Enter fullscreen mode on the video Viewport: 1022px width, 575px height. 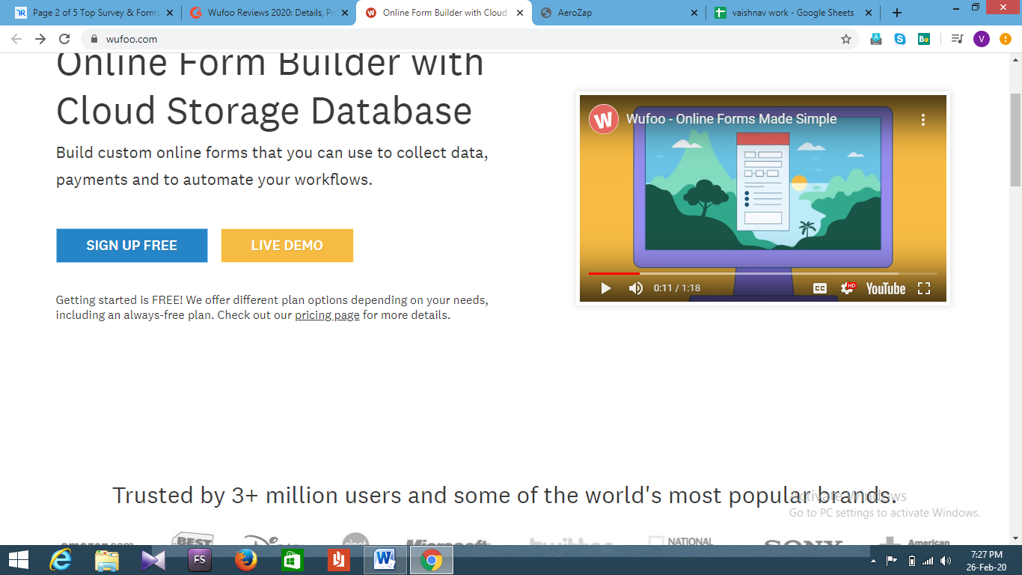tap(924, 288)
